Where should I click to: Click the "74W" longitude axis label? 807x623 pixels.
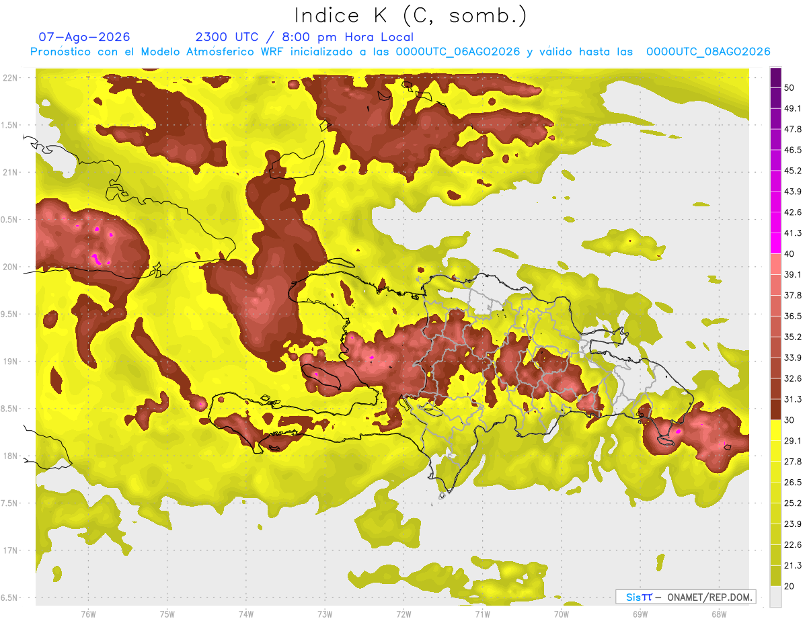click(245, 614)
